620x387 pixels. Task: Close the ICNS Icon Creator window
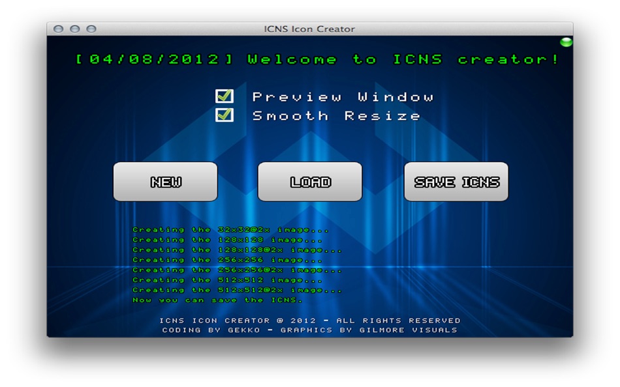(59, 29)
